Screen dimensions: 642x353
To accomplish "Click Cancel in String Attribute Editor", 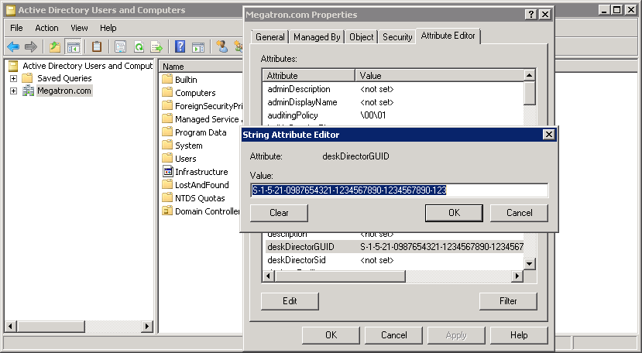I will 519,213.
